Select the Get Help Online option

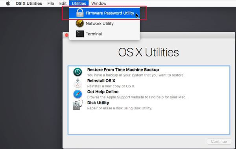click(149, 94)
